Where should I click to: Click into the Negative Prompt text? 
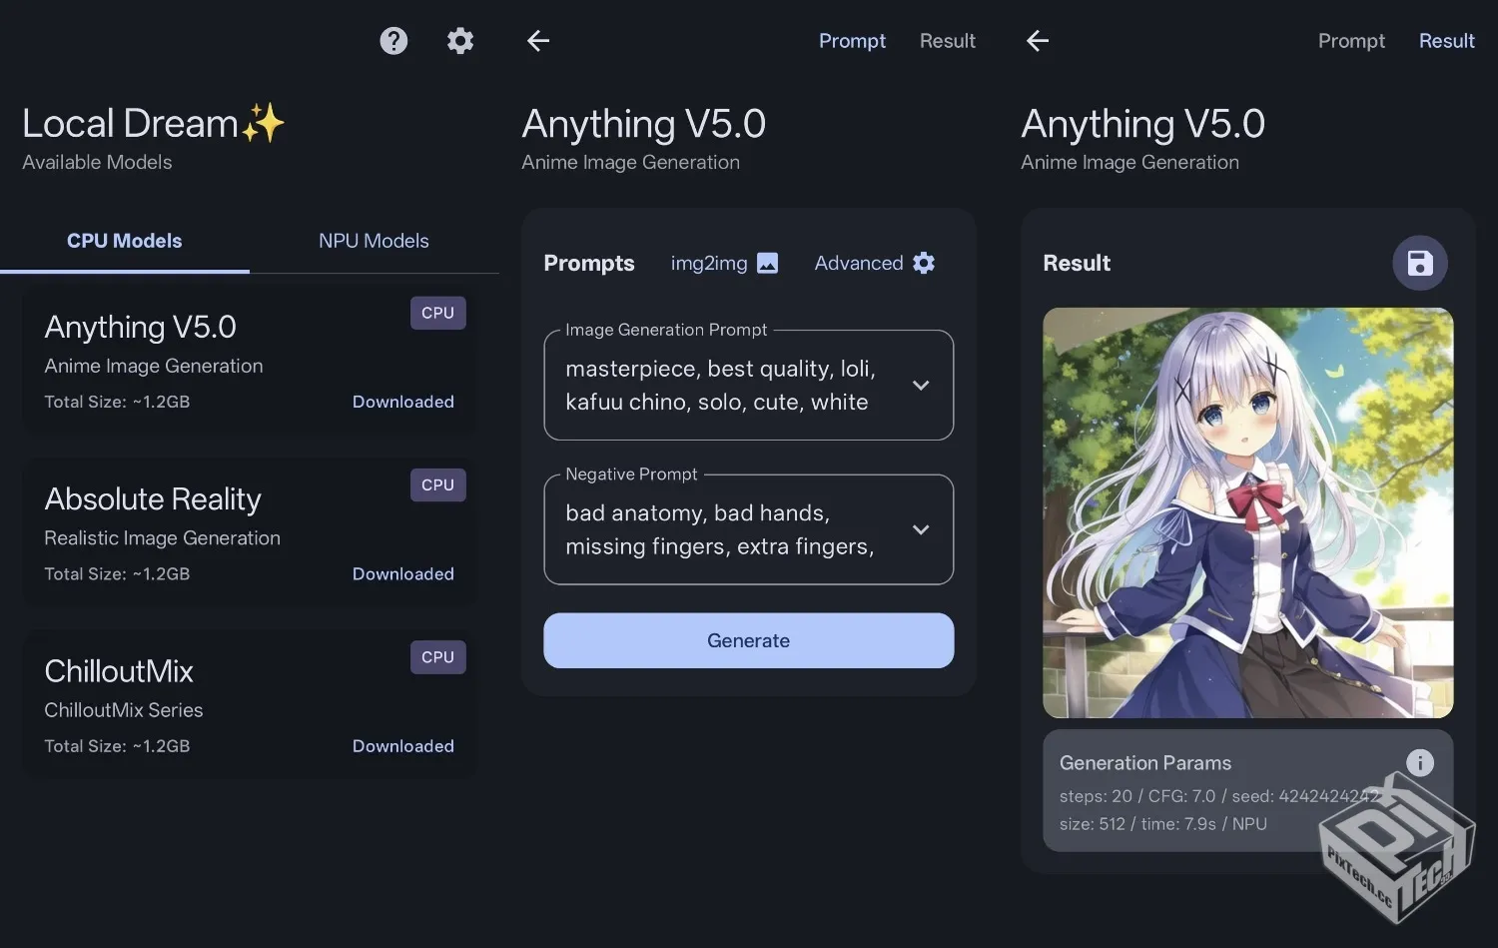719,529
